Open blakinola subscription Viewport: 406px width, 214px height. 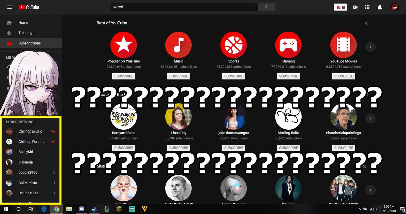pos(31,162)
